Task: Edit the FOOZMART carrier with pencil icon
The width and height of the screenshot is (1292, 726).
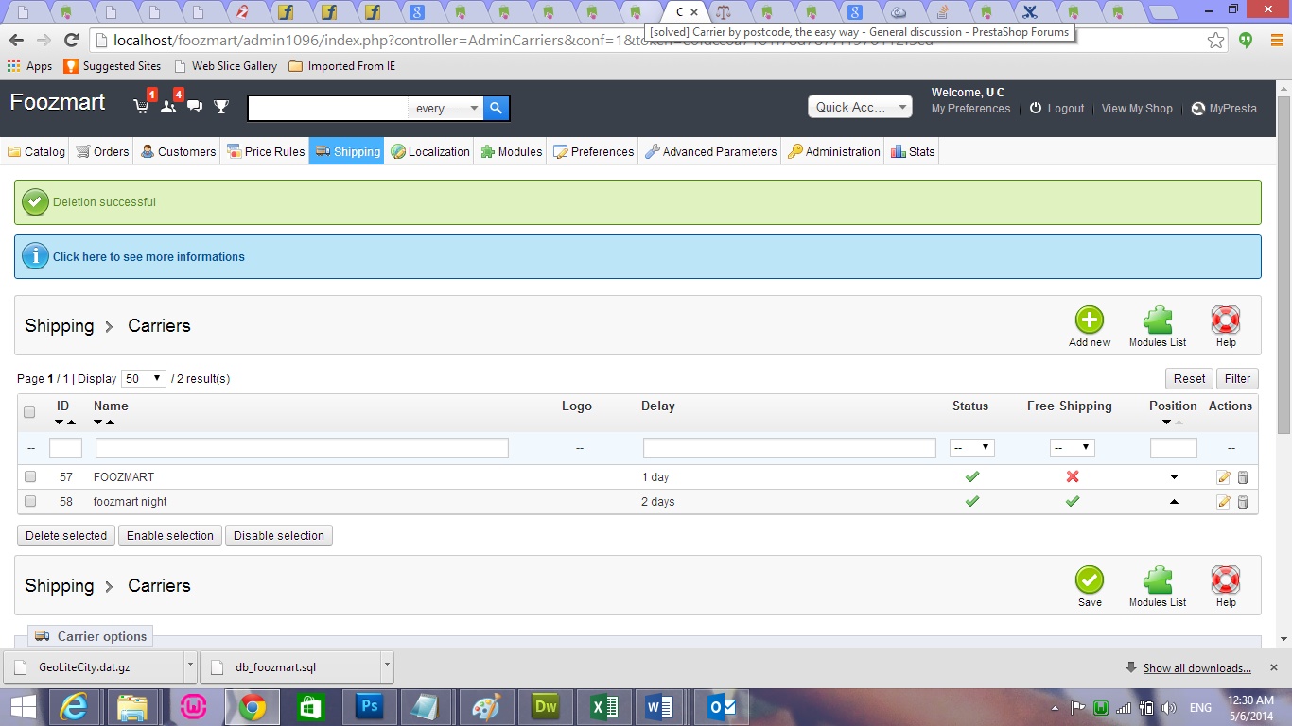Action: pyautogui.click(x=1224, y=477)
